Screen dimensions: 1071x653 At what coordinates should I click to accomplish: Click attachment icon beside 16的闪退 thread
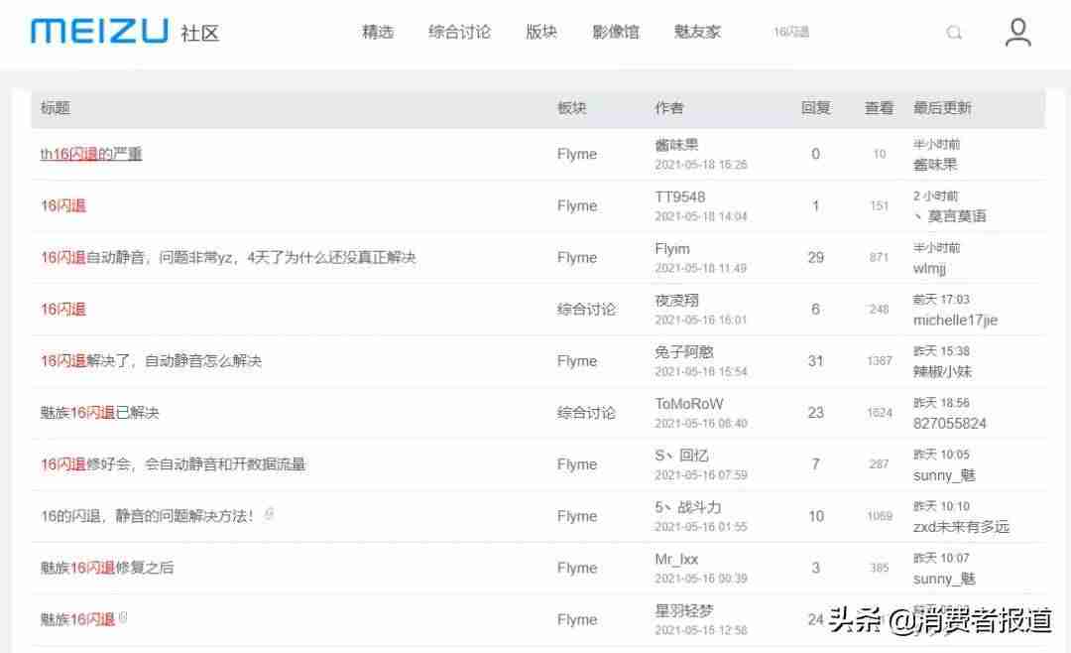pos(269,513)
